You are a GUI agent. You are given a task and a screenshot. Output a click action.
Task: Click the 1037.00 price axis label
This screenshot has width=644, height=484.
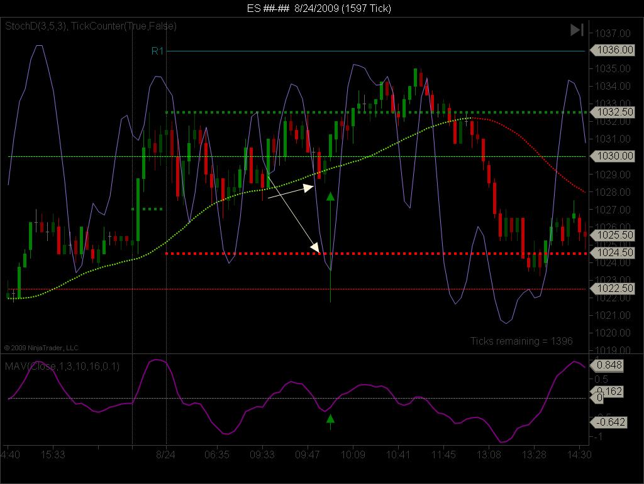(613, 33)
